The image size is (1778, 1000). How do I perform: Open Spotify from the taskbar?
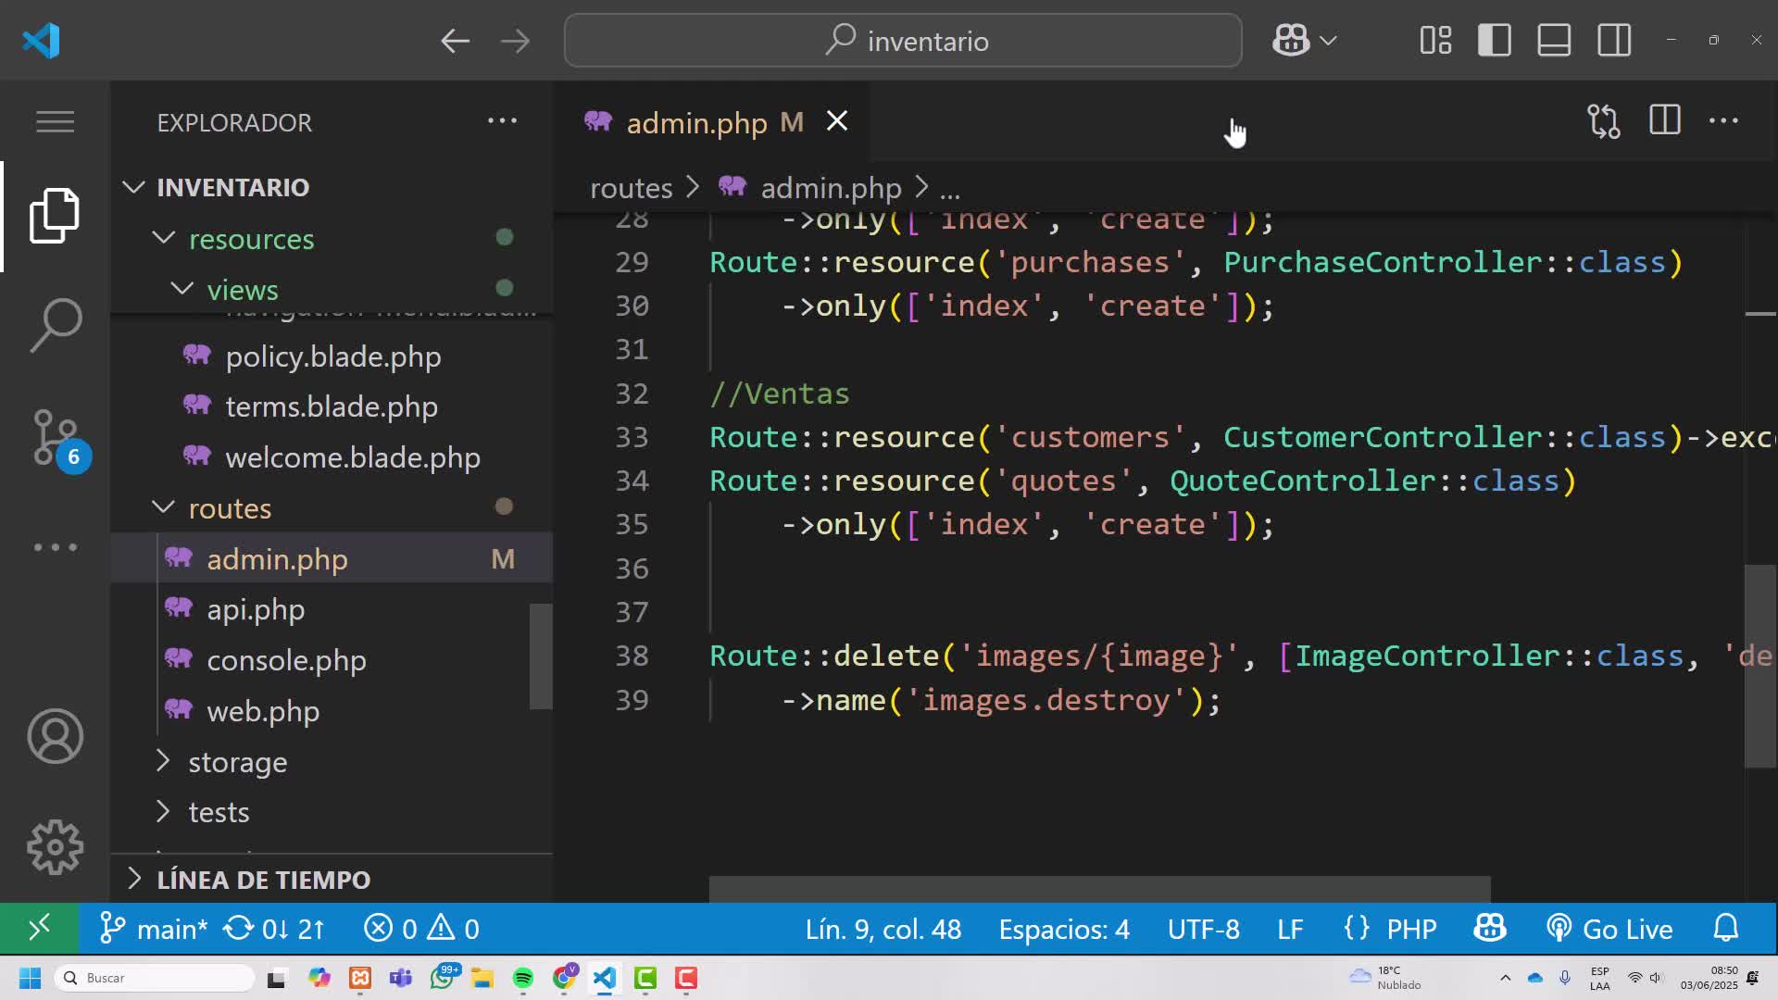pyautogui.click(x=523, y=978)
